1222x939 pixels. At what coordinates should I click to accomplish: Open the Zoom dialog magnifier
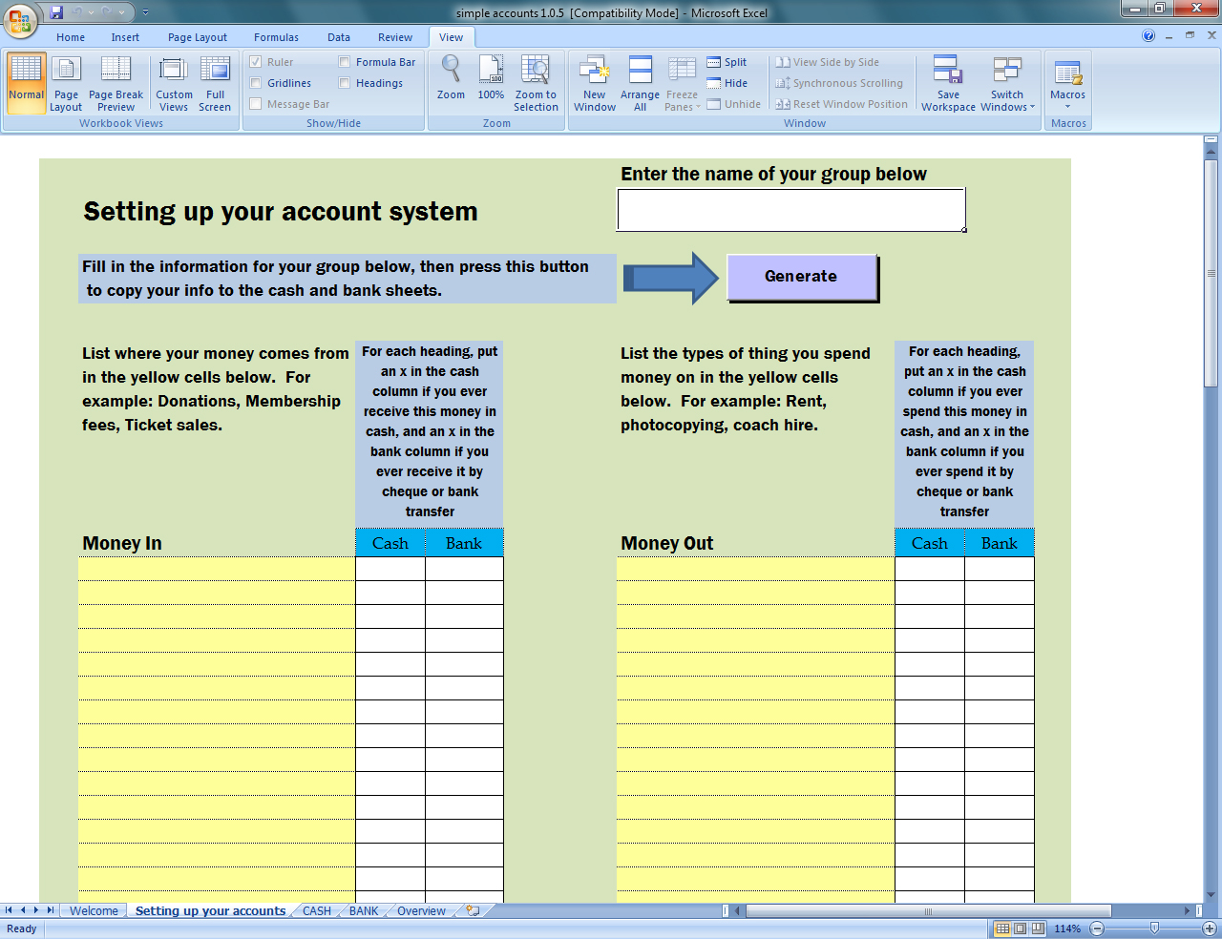tap(451, 78)
